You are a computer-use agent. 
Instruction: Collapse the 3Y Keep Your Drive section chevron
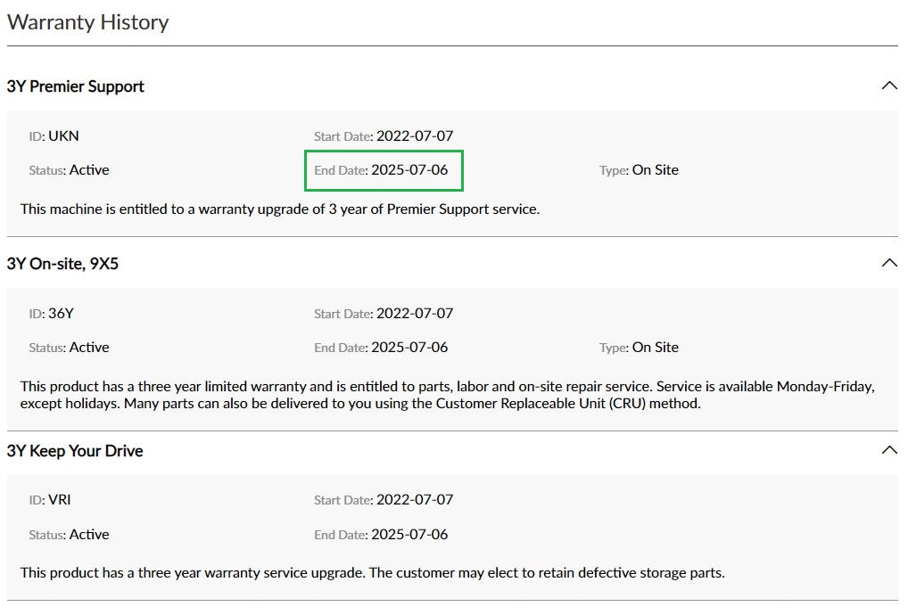pos(889,450)
